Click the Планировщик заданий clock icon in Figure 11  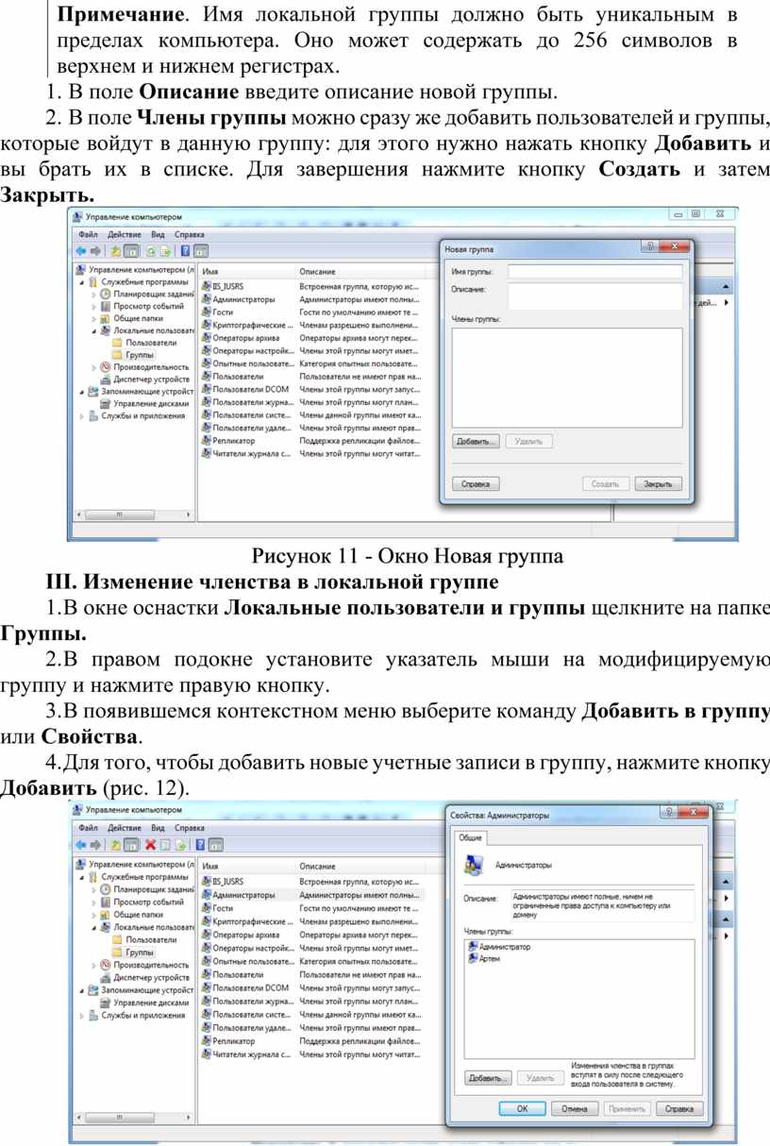(x=106, y=294)
